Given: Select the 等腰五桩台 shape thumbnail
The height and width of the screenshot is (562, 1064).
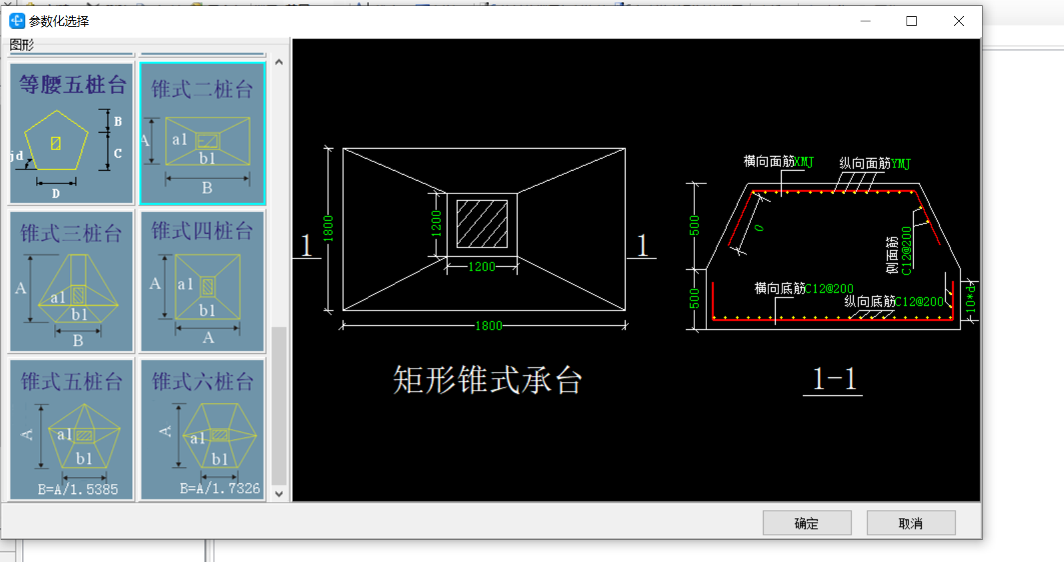Looking at the screenshot, I should tap(71, 133).
